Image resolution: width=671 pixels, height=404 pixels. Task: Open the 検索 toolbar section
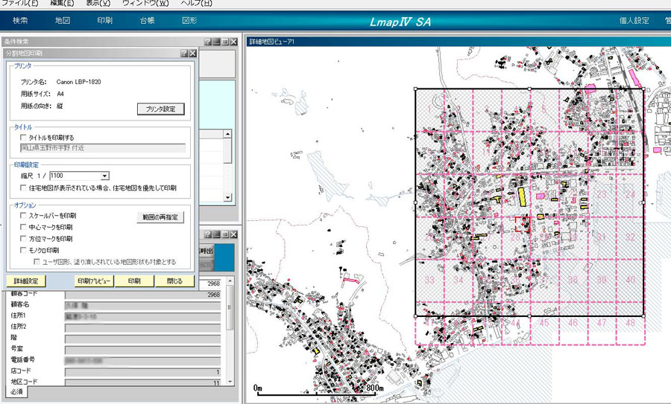click(20, 22)
